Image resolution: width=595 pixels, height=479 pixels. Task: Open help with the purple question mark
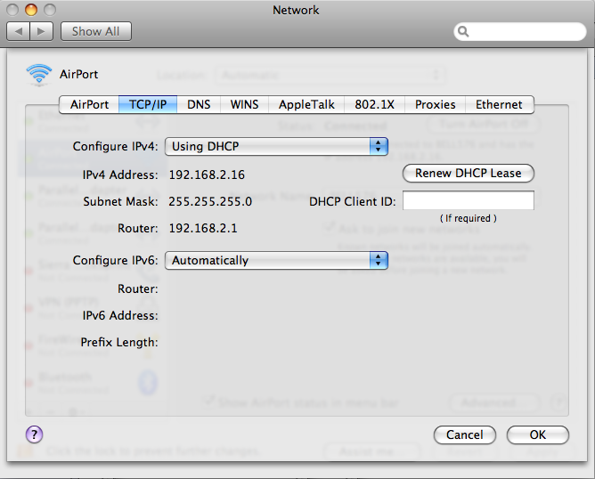(x=34, y=434)
